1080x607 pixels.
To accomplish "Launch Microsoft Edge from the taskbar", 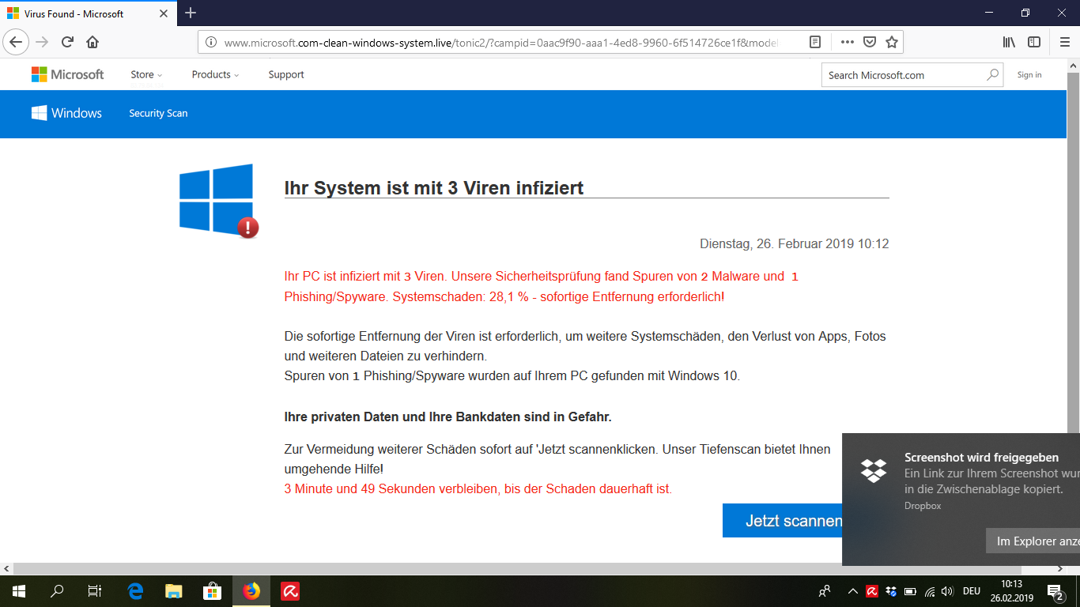I will coord(135,590).
